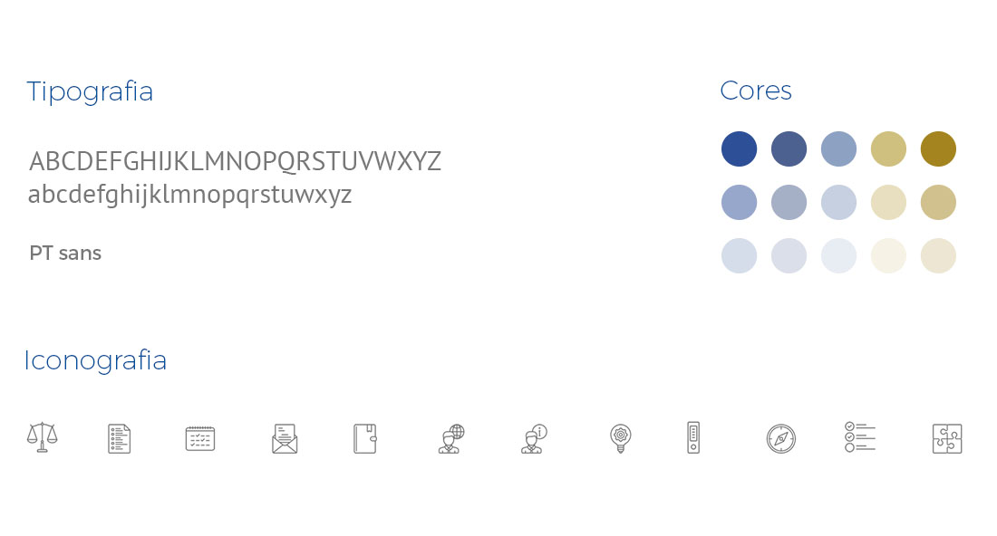Click the puzzle pieces icon

pos(947,438)
